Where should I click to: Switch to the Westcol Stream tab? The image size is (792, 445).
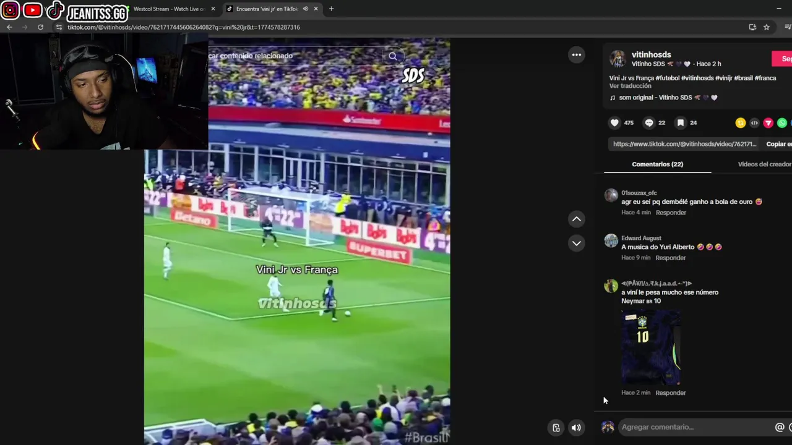coord(169,9)
